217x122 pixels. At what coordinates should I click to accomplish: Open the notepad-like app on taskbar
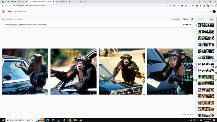64,120
